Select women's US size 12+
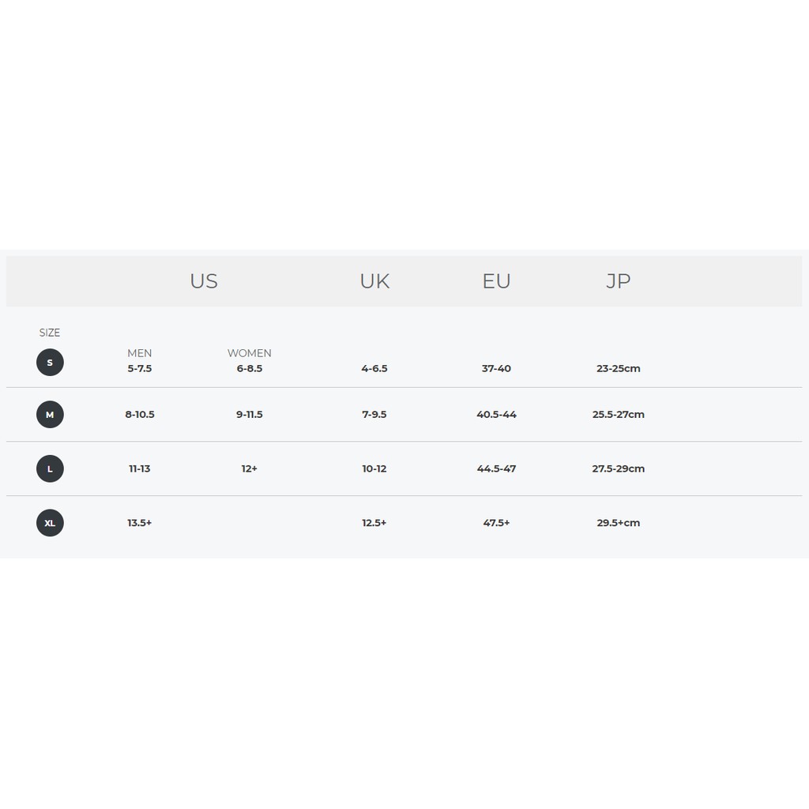Screen dimensions: 809x809 point(249,469)
